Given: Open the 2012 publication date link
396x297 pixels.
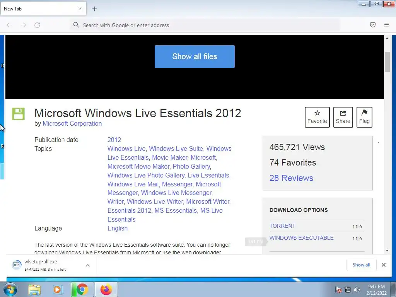Looking at the screenshot, I should click(114, 140).
